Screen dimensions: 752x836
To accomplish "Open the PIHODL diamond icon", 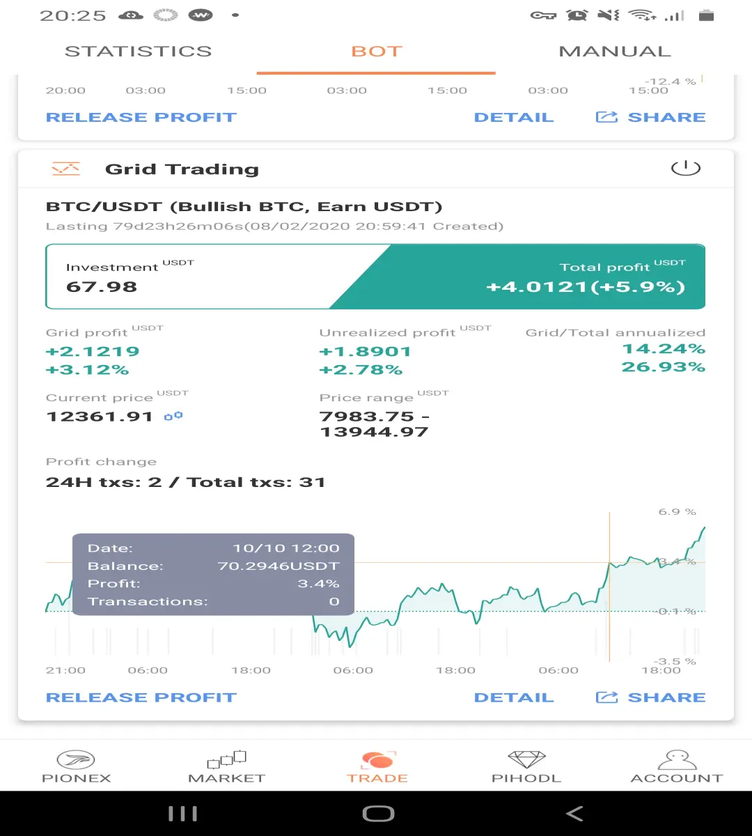I will (526, 759).
